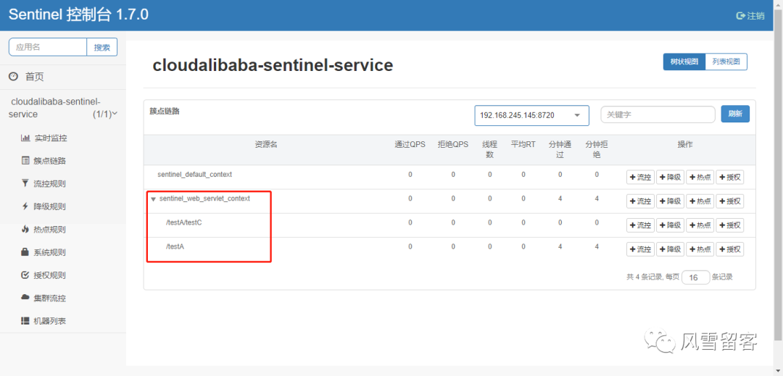Screen dimensions: 783x376
Task: Add 流控 rule for /testA row
Action: click(x=640, y=249)
